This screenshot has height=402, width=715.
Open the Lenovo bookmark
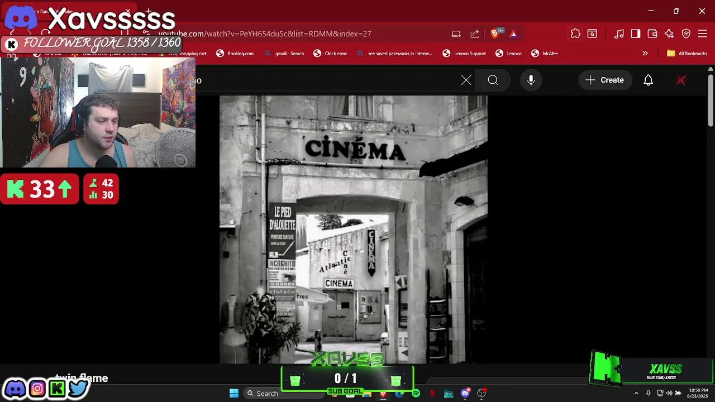[x=508, y=54]
